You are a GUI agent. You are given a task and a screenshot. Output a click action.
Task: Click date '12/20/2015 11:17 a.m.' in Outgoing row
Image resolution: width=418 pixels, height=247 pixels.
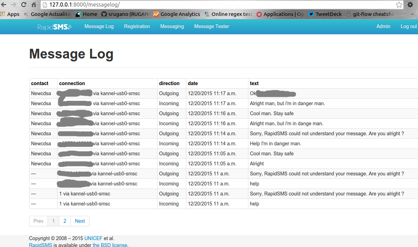coord(212,93)
